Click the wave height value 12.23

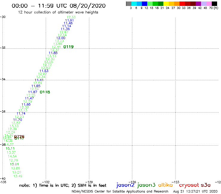pyautogui.click(x=19, y=117)
